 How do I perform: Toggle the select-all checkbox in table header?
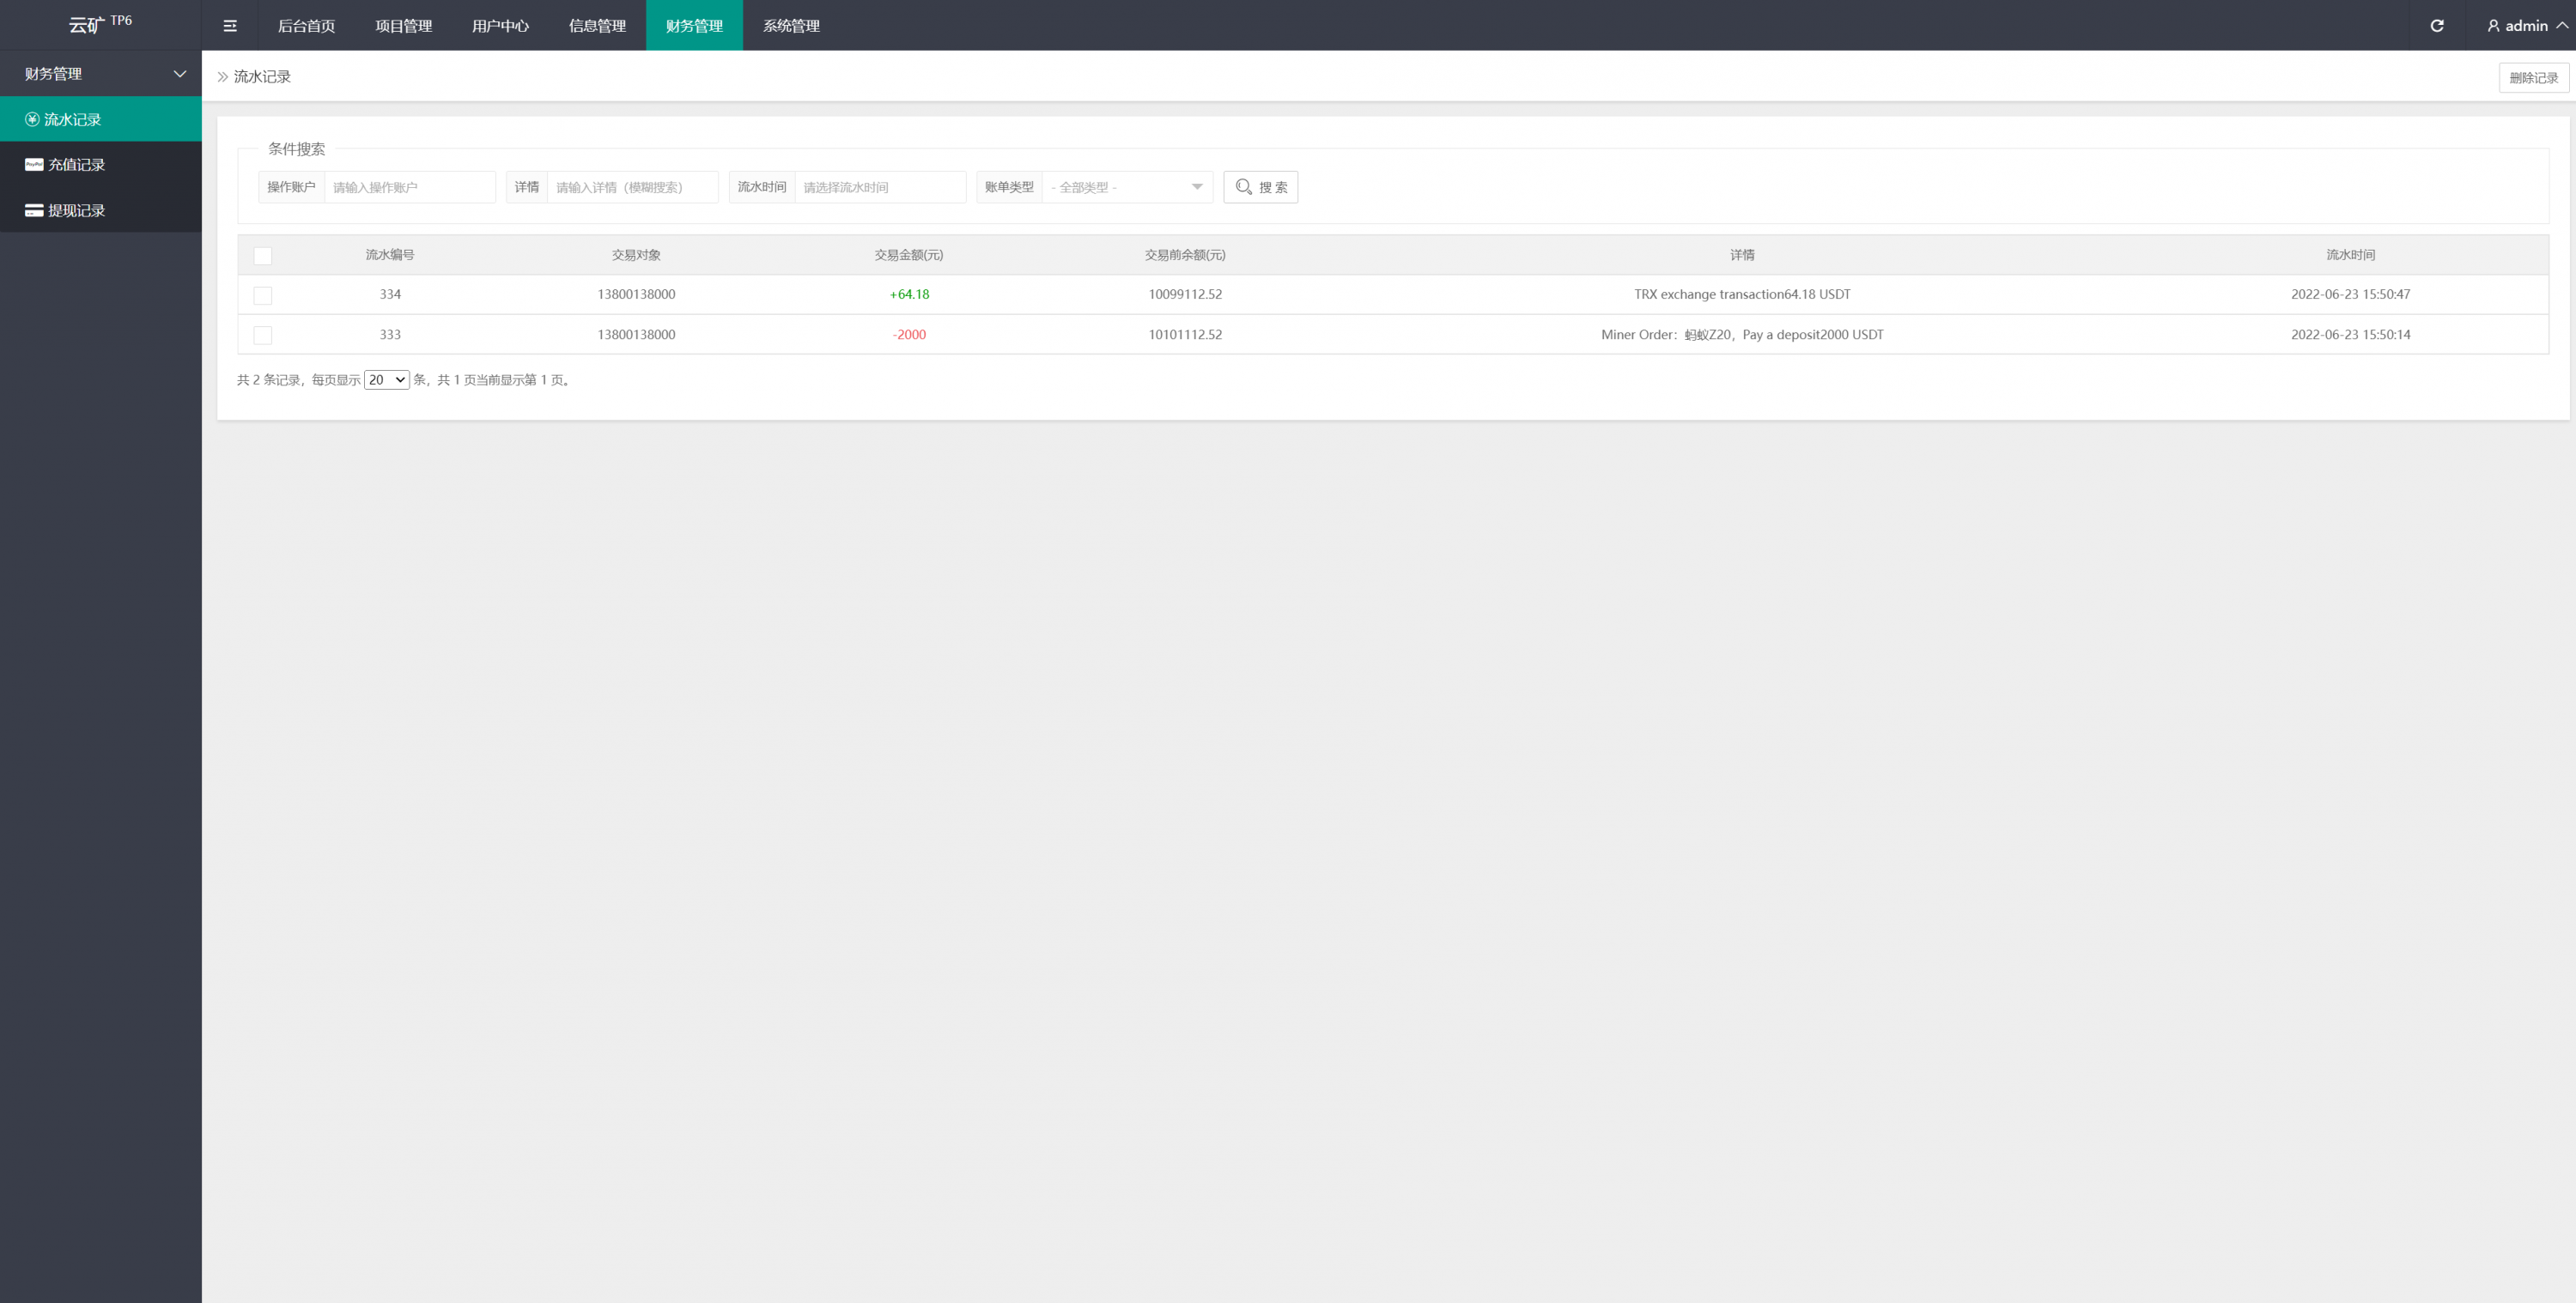click(263, 256)
